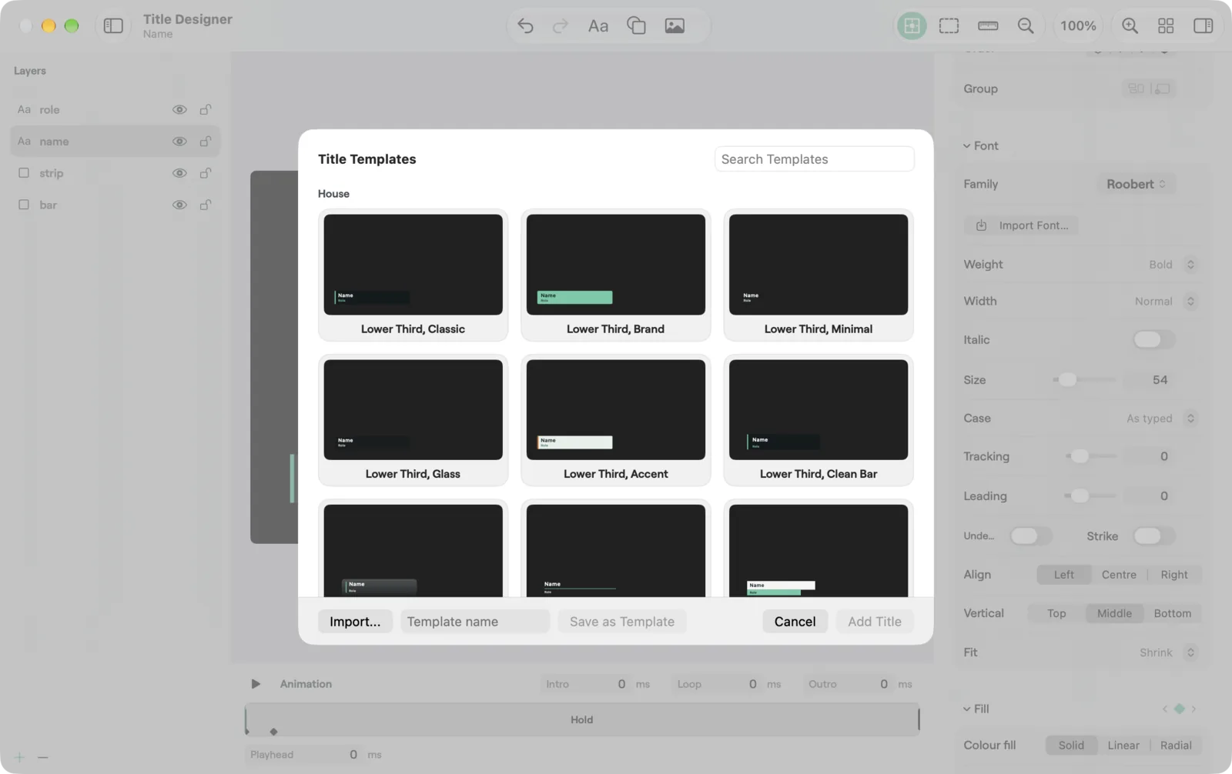Click the undo arrow in toolbar
1232x774 pixels.
click(525, 25)
